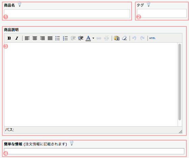Image resolution: width=189 pixels, height=158 pixels.
Task: Open the text color dropdown arrow
Action: (x=93, y=38)
